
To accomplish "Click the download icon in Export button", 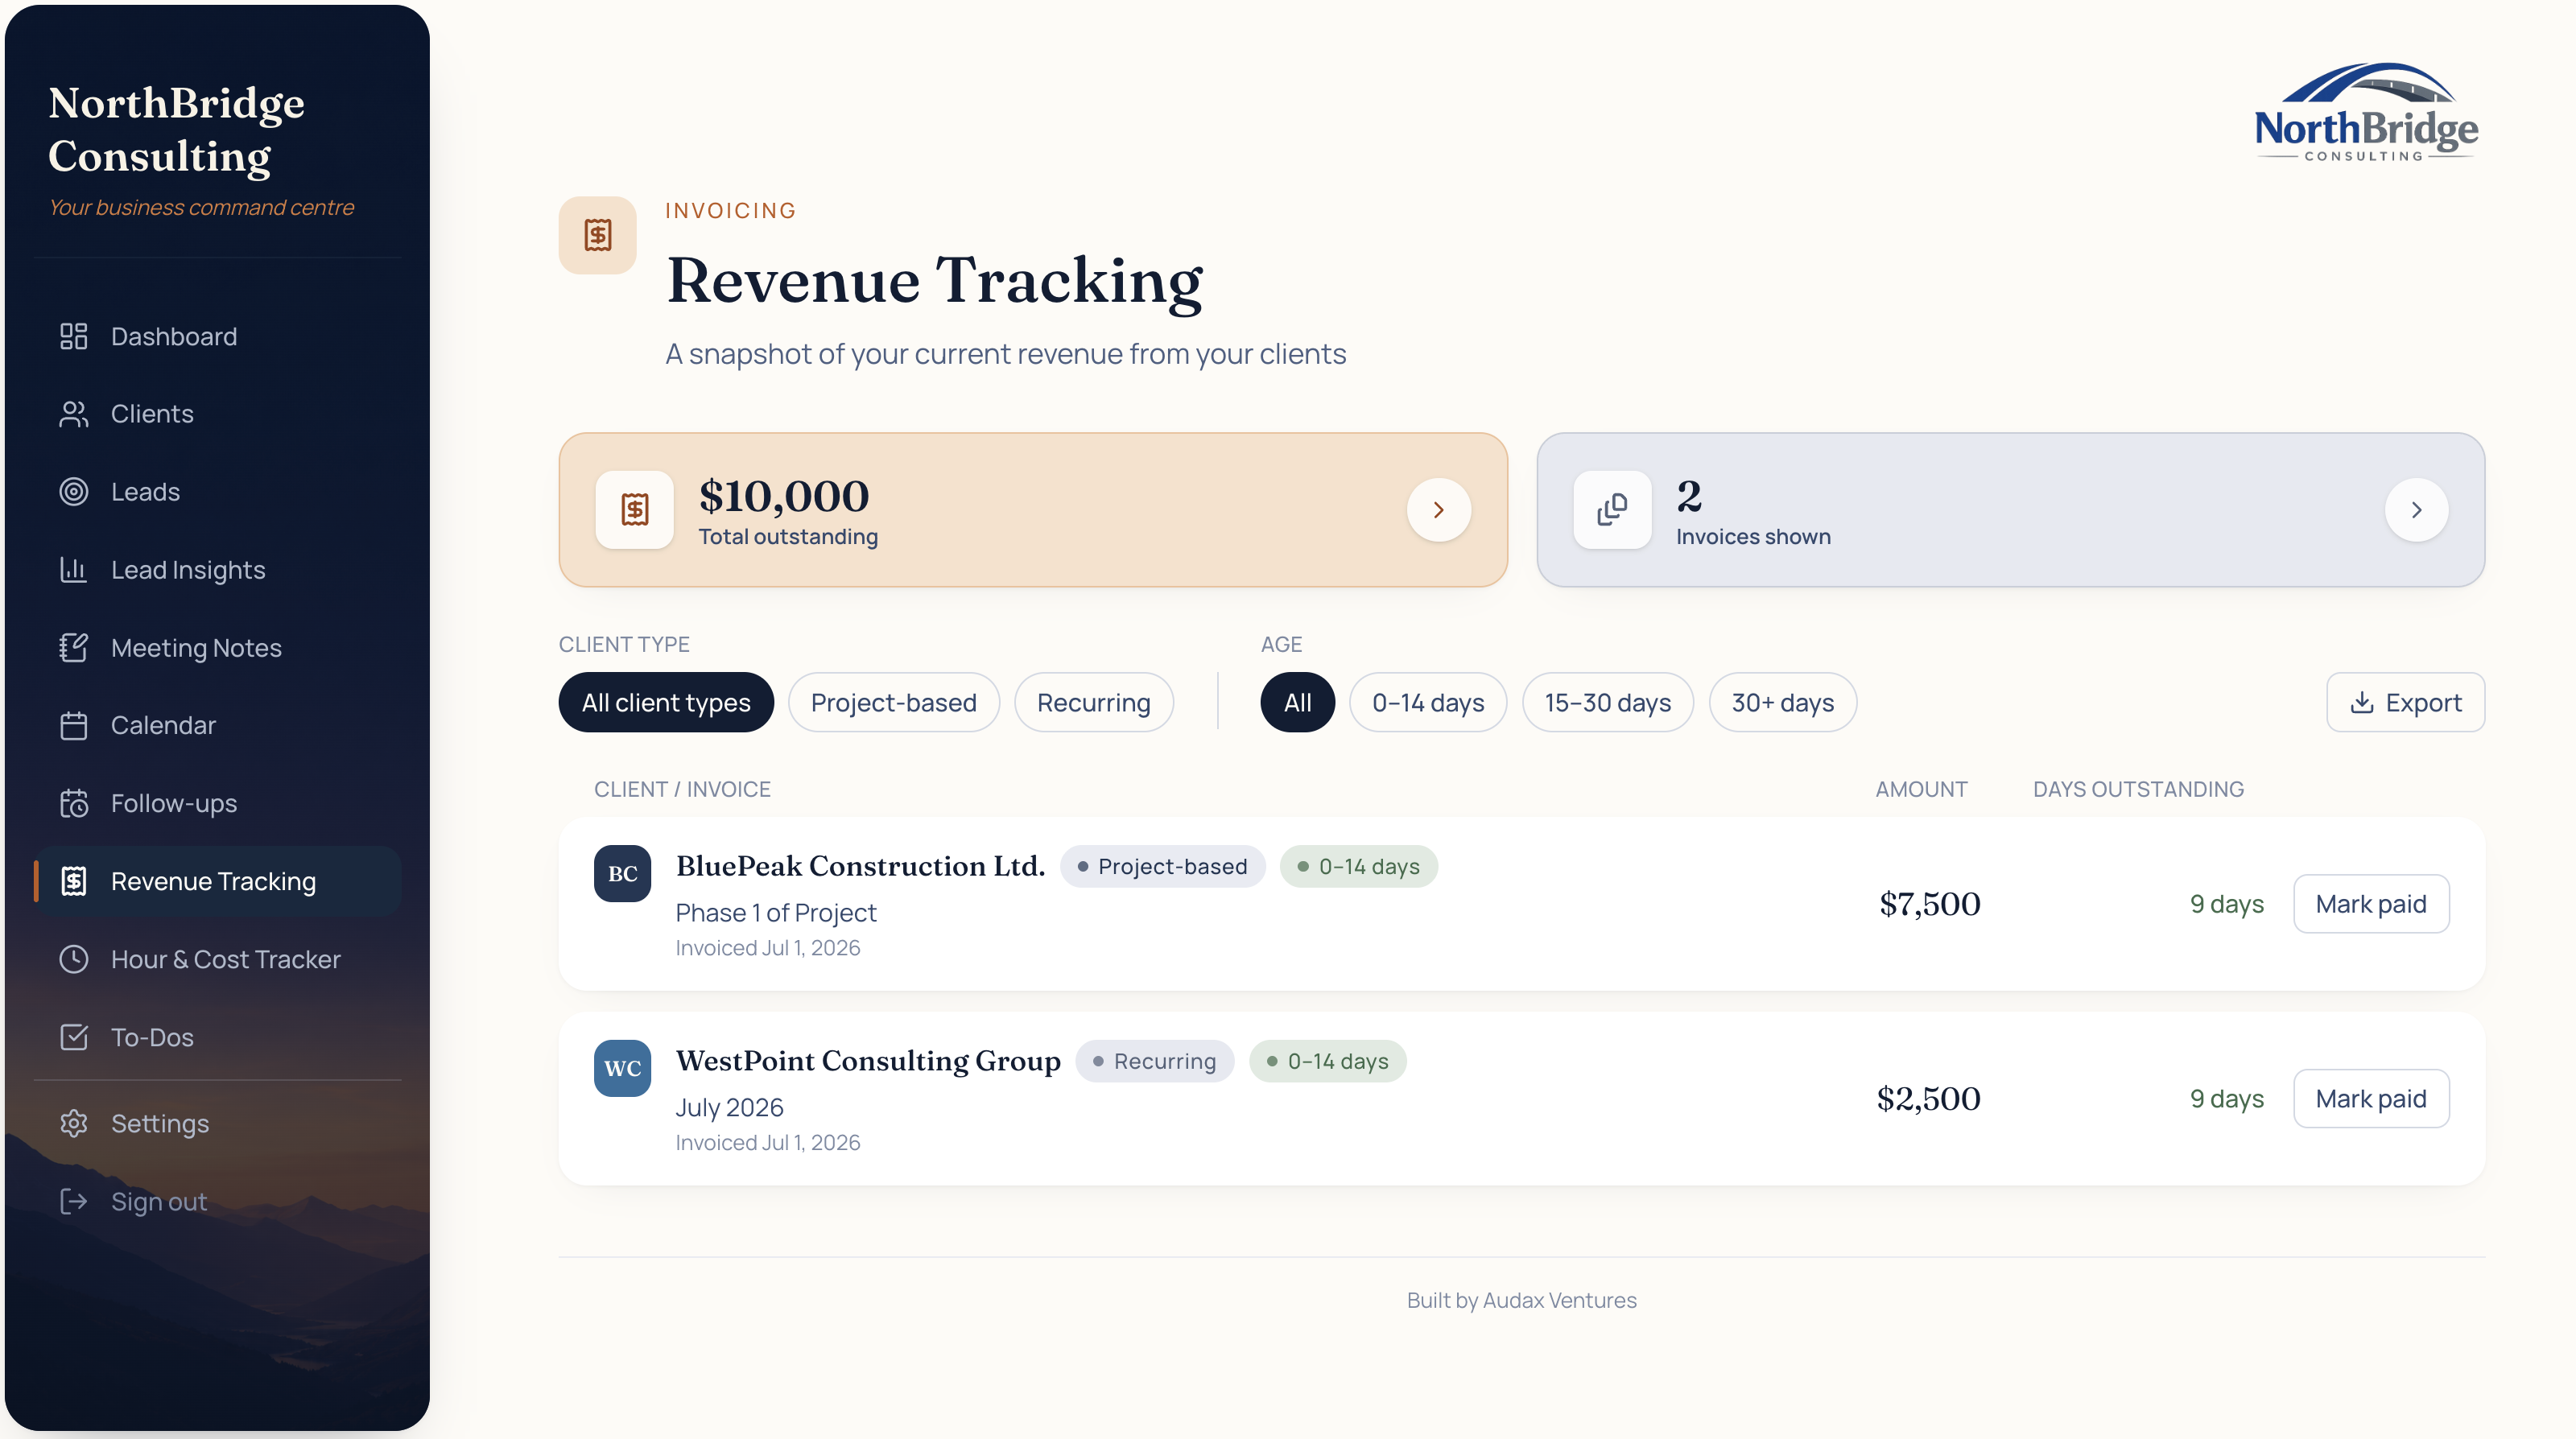I will (x=2362, y=703).
